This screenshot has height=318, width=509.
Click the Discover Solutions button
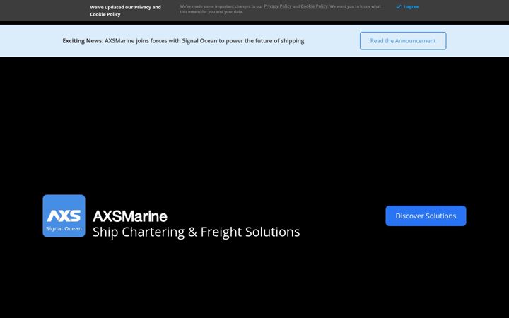point(426,216)
